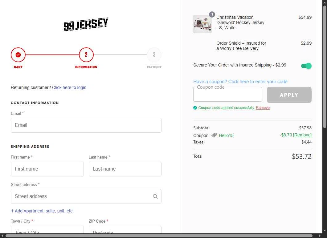This screenshot has width=327, height=238.
Task: Click the SHIPPING ADDRESS heading
Action: tap(30, 147)
